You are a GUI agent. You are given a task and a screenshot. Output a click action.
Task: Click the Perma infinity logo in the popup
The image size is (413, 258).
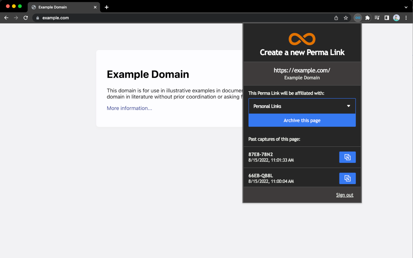[x=302, y=38]
